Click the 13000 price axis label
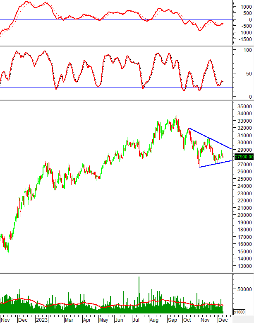This screenshot has height=323, width=254. 244,266
